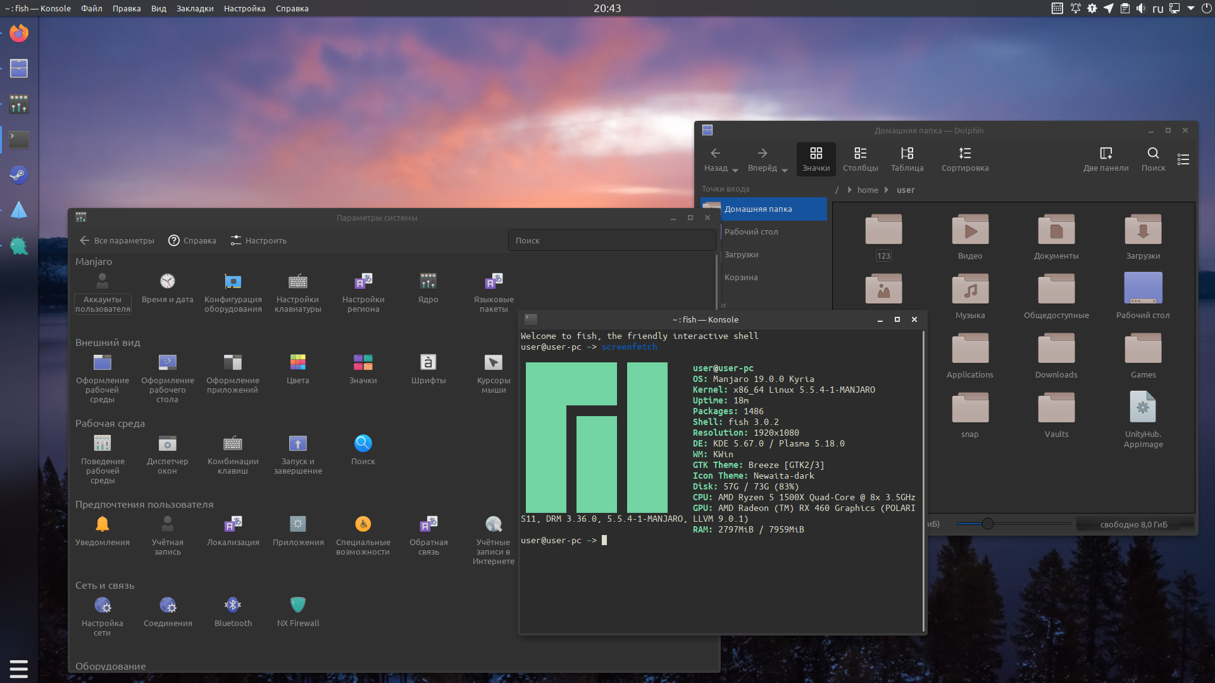The width and height of the screenshot is (1215, 683).
Task: Open the Файл menu
Action: point(91,8)
